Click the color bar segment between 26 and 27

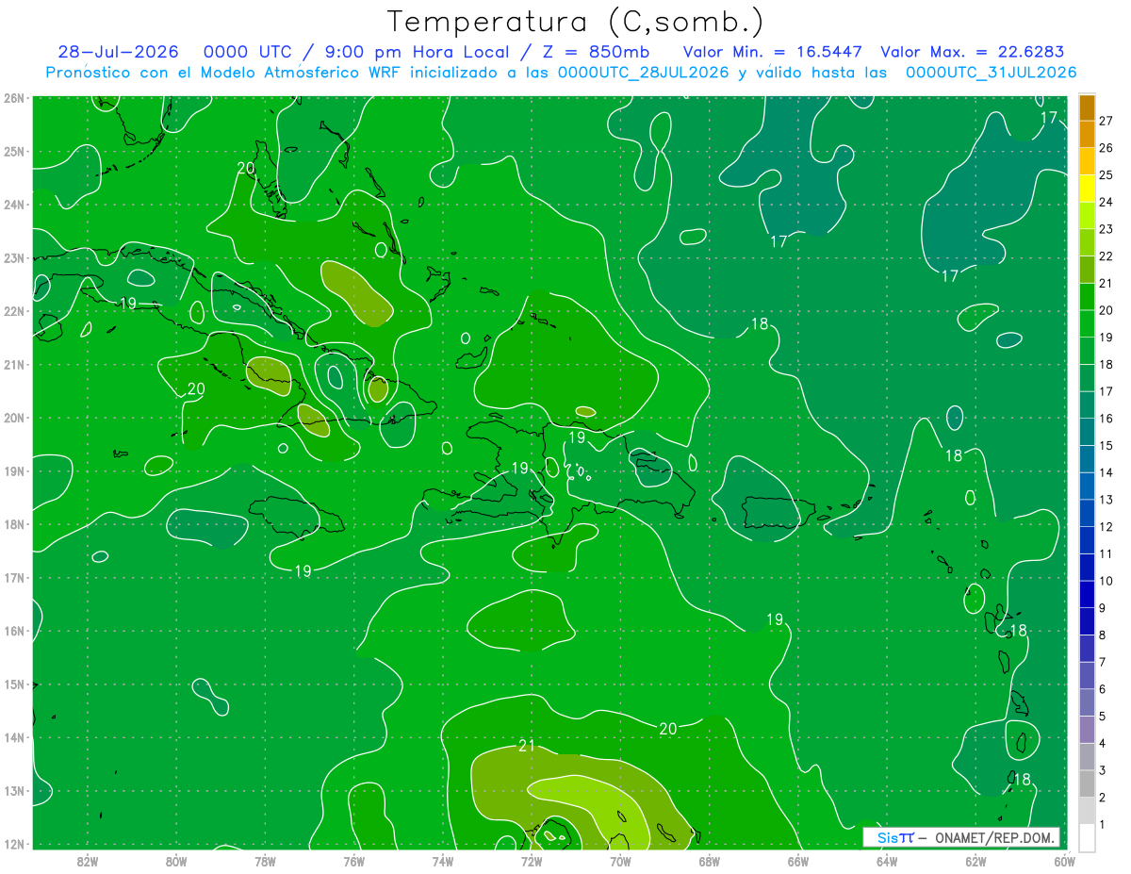point(1087,134)
